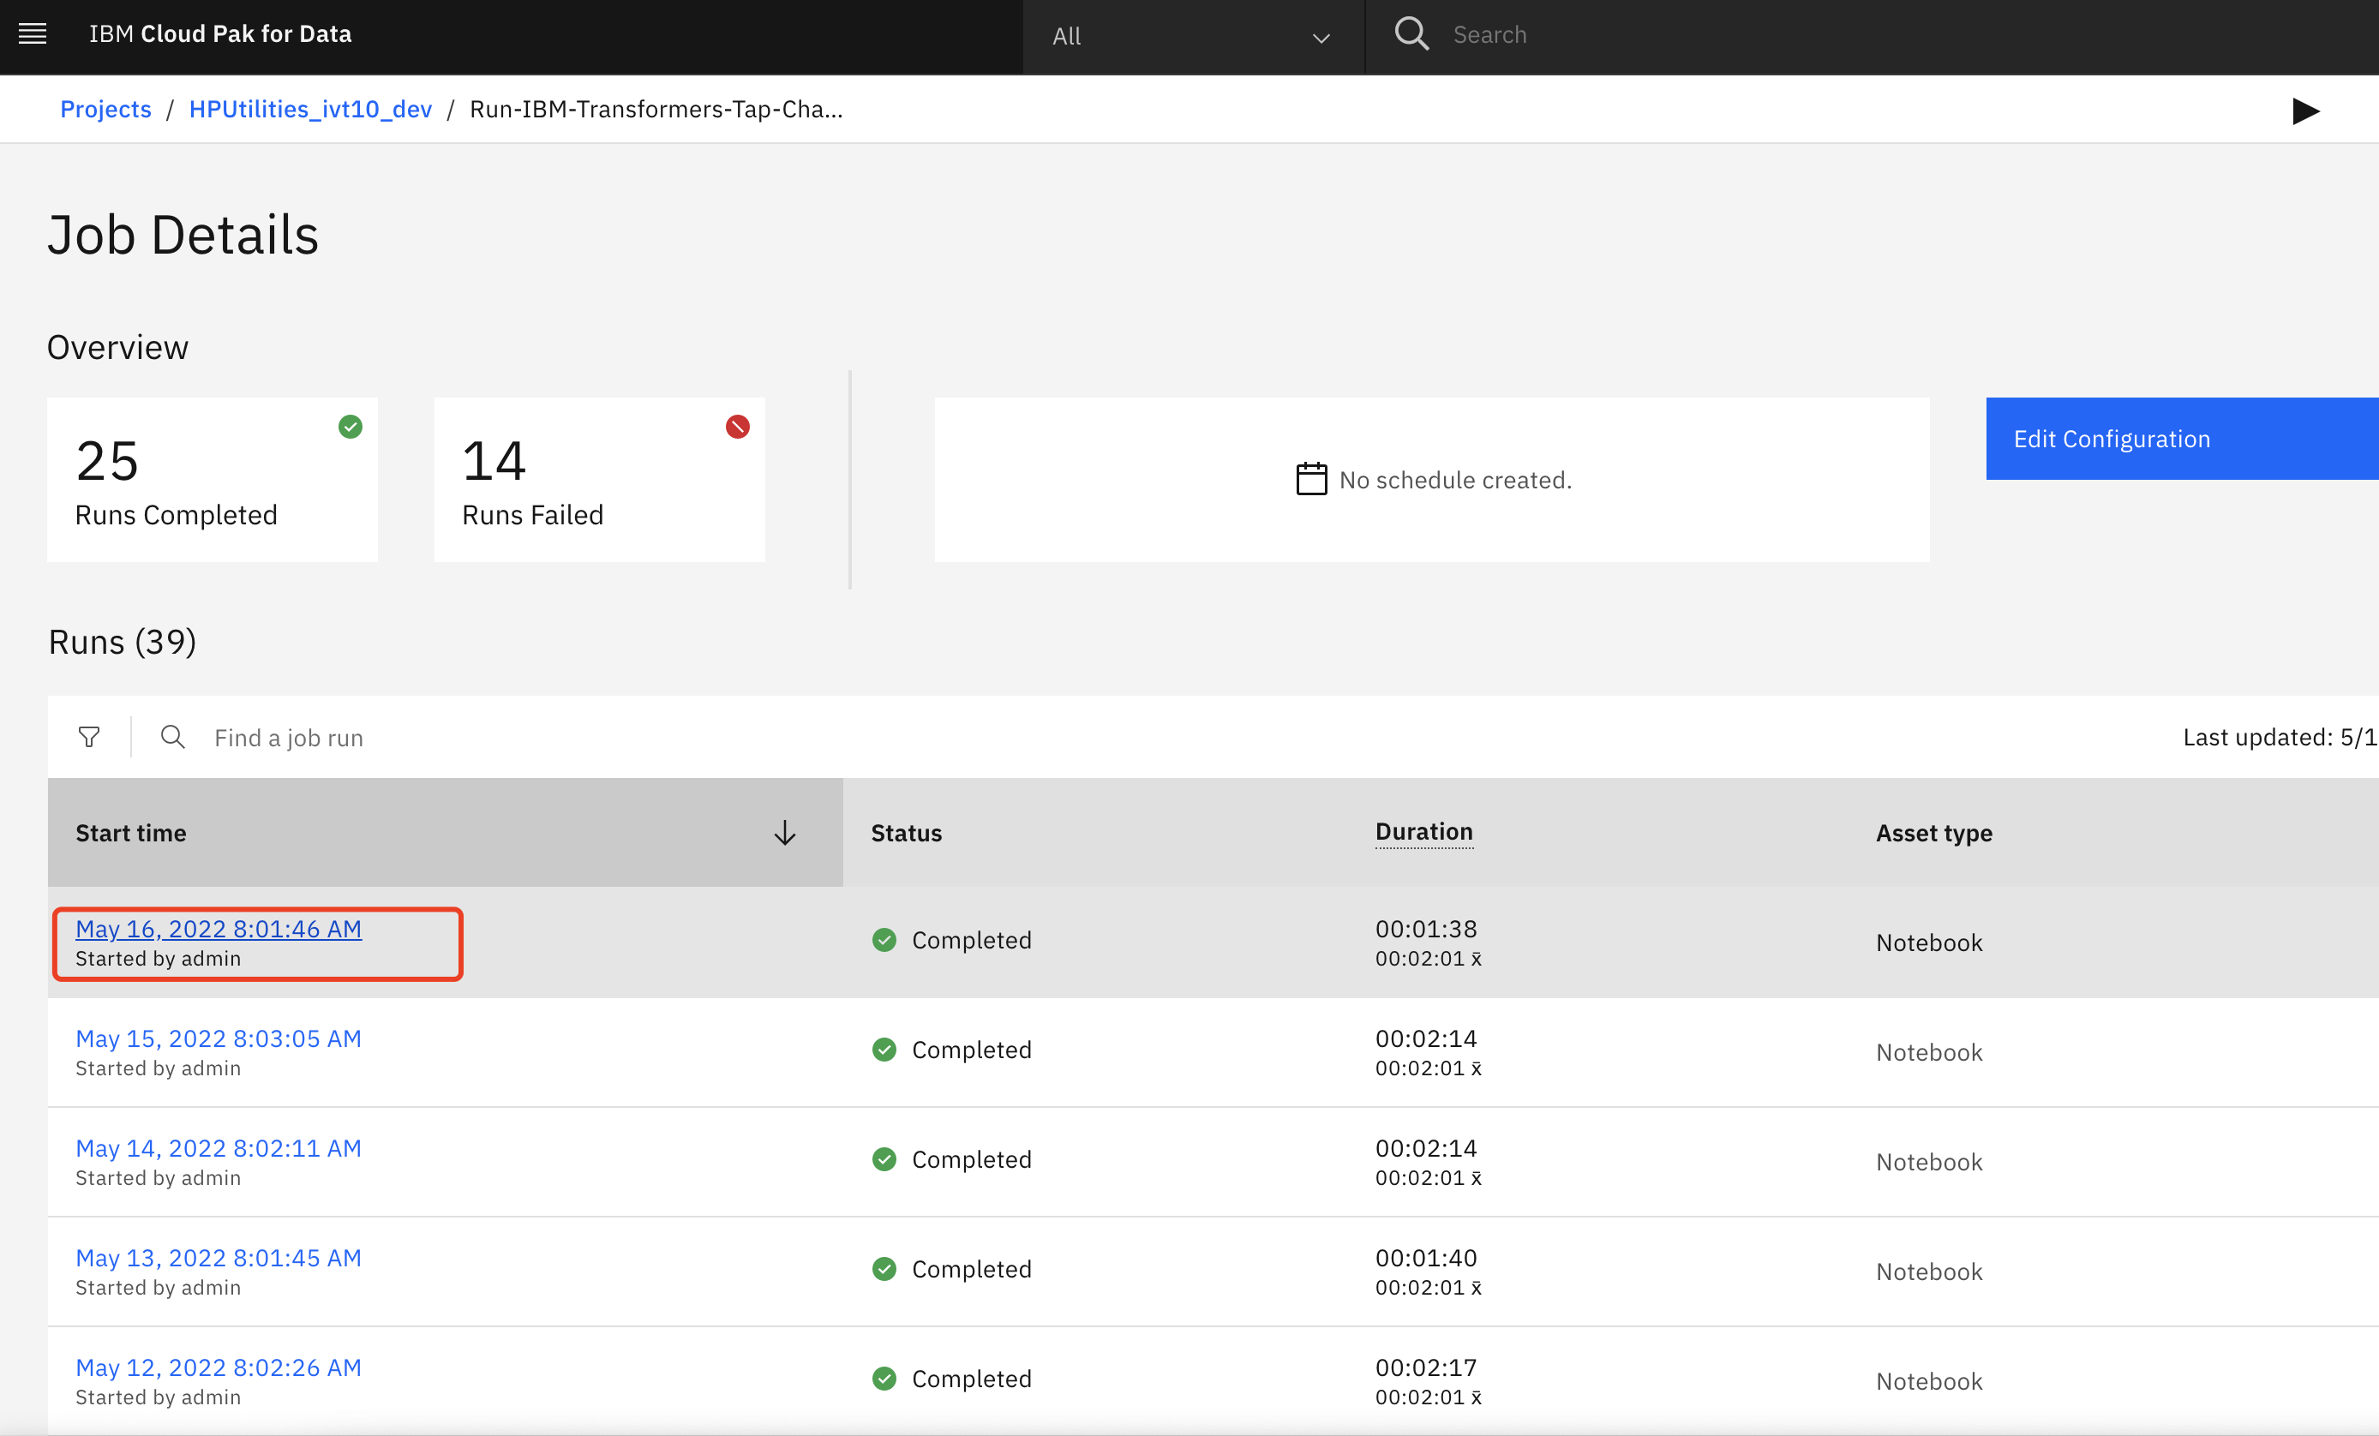The width and height of the screenshot is (2379, 1436).
Task: Click the Run-IBM-Transformers-Tap-Cha... breadcrumb text
Action: [x=656, y=109]
